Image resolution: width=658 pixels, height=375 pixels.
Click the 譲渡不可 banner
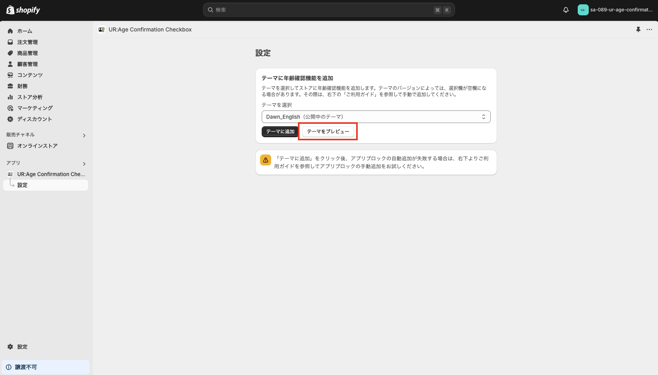[x=46, y=367]
